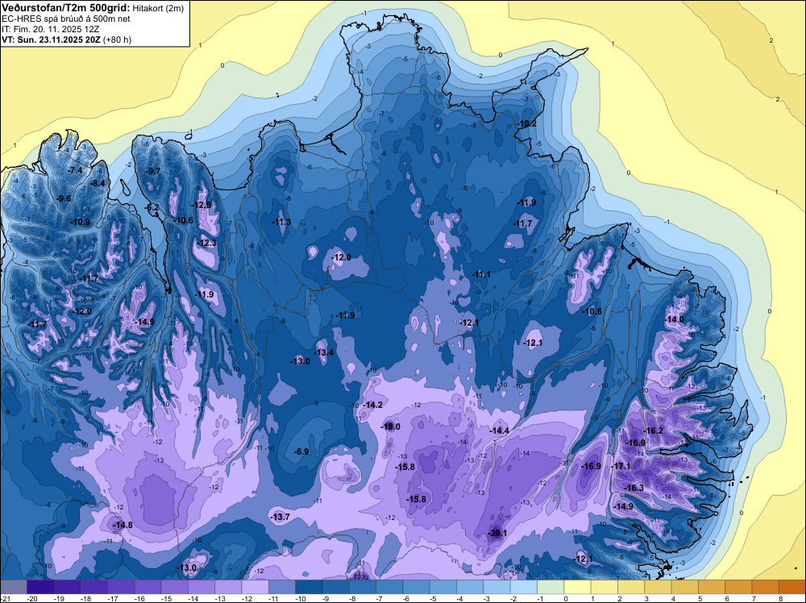Click the -11.3 temperature label
The image size is (806, 603).
(281, 222)
